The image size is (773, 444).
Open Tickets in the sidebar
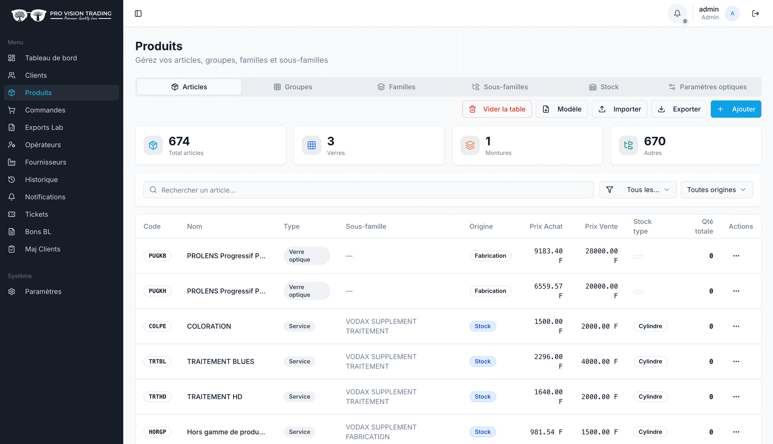pyautogui.click(x=61, y=214)
